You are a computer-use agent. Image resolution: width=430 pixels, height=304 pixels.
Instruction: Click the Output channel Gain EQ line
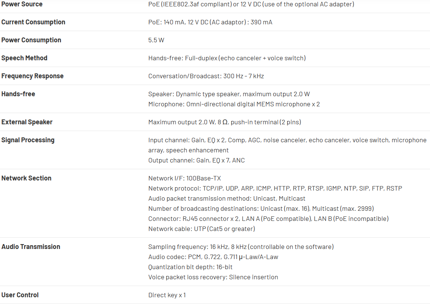196,160
